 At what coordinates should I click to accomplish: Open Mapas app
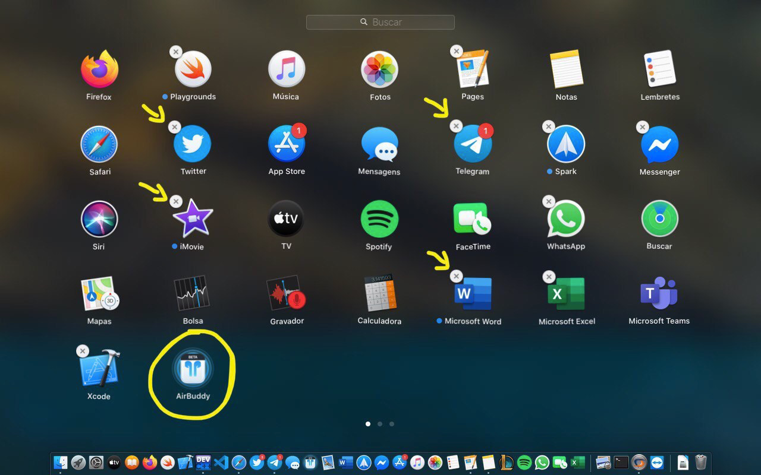pos(99,294)
